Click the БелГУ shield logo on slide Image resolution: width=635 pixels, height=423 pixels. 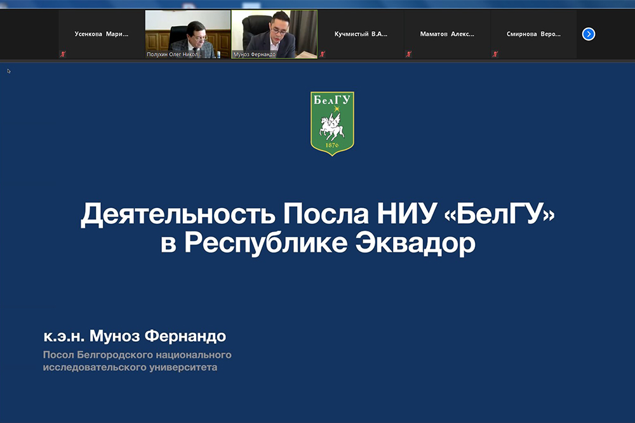[x=332, y=123]
